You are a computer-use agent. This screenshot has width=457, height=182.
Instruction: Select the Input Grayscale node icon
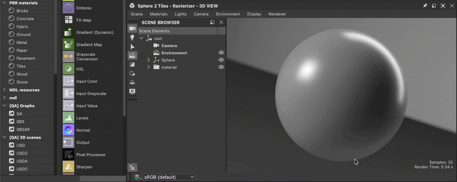pyautogui.click(x=68, y=93)
